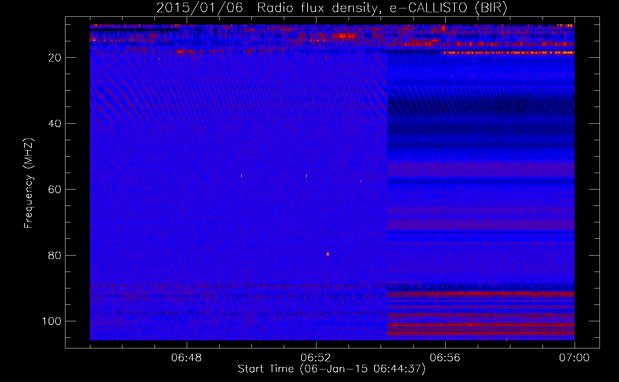Click the bright orange spot near 80 MHz

[328, 254]
